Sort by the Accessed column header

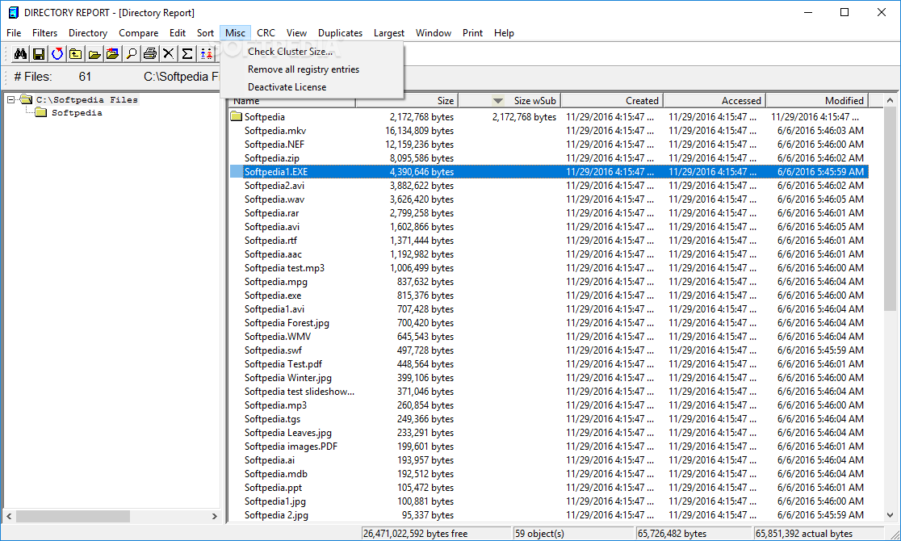tap(715, 101)
